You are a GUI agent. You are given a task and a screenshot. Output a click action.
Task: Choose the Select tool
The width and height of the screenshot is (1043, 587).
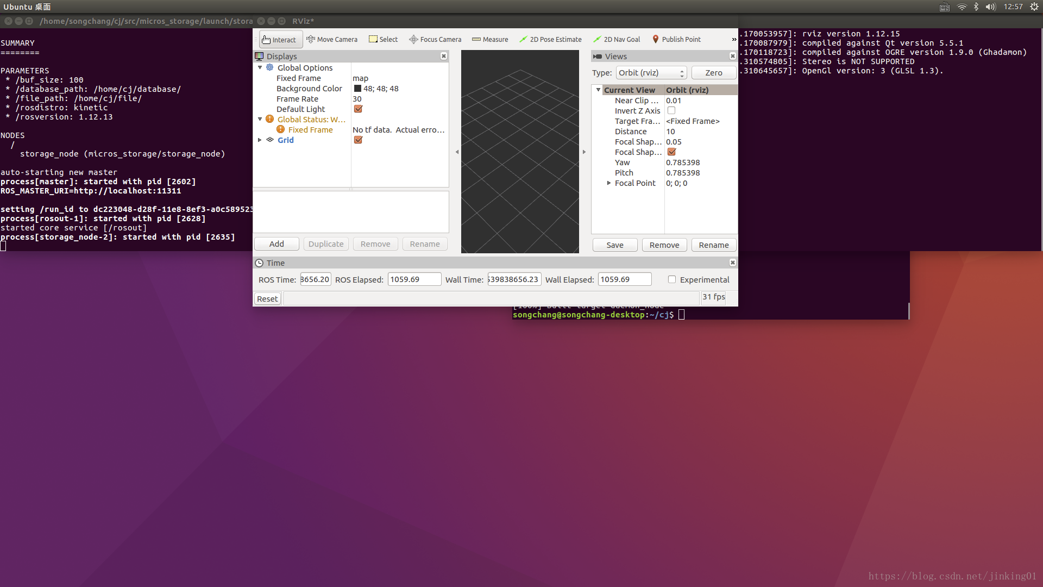tap(383, 40)
